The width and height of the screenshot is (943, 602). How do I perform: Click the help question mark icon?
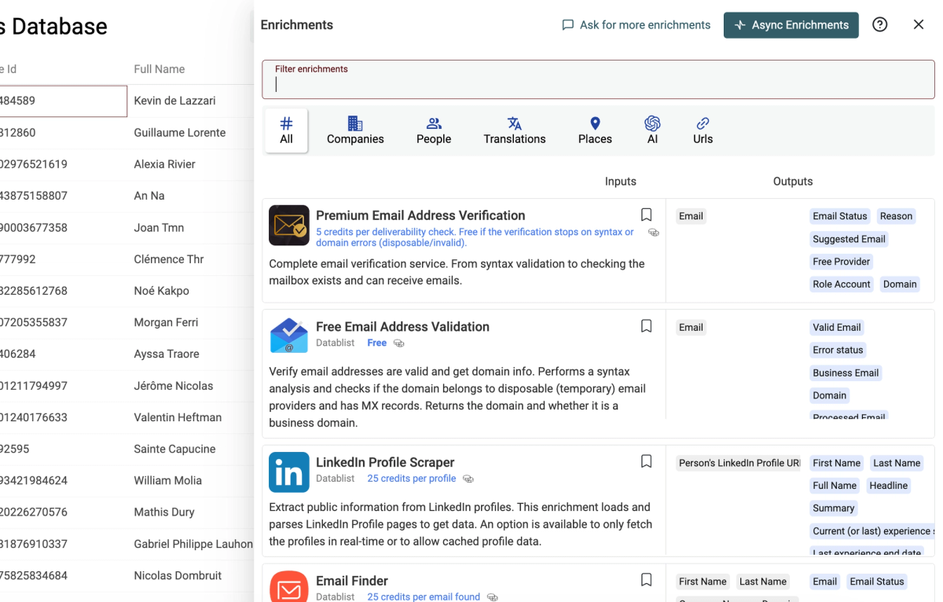click(880, 24)
